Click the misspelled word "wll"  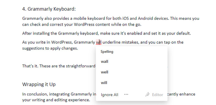[99, 42]
